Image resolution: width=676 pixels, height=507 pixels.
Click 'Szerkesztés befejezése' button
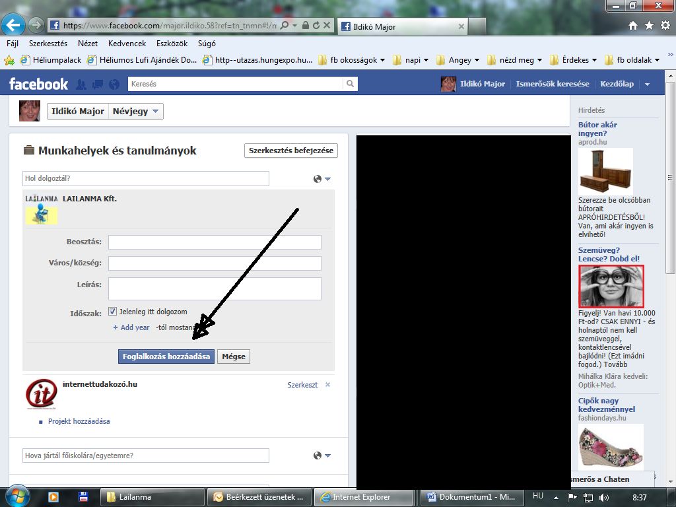coord(291,151)
